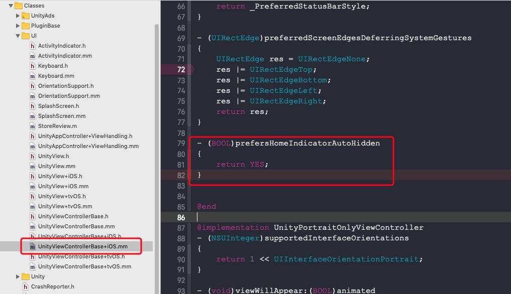Open UnityViewControllerBase+tvOS.mm
Screen dimensions: 511x294
click(85, 266)
